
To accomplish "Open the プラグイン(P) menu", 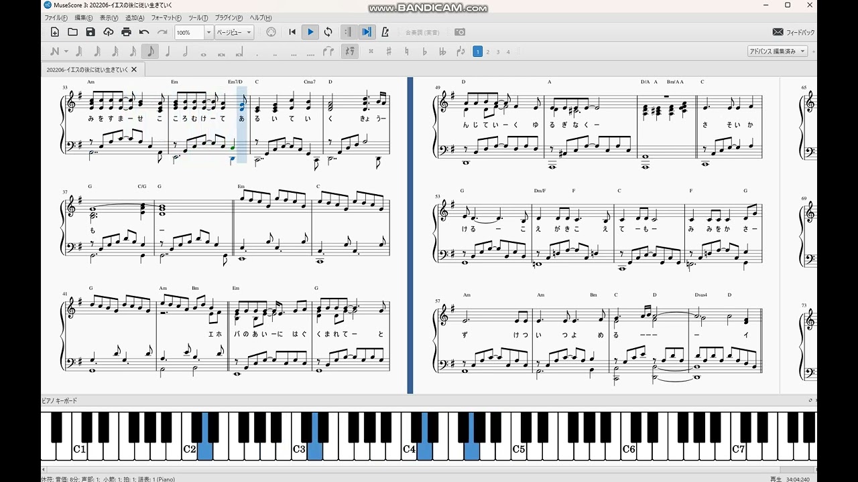I will (229, 17).
